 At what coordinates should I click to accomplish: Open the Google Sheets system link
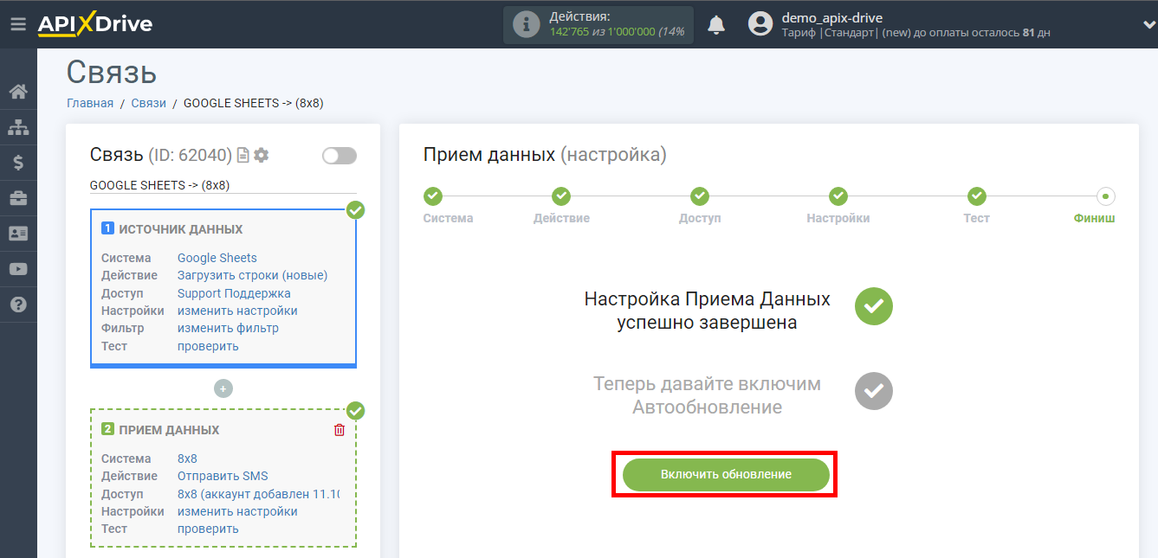(217, 258)
